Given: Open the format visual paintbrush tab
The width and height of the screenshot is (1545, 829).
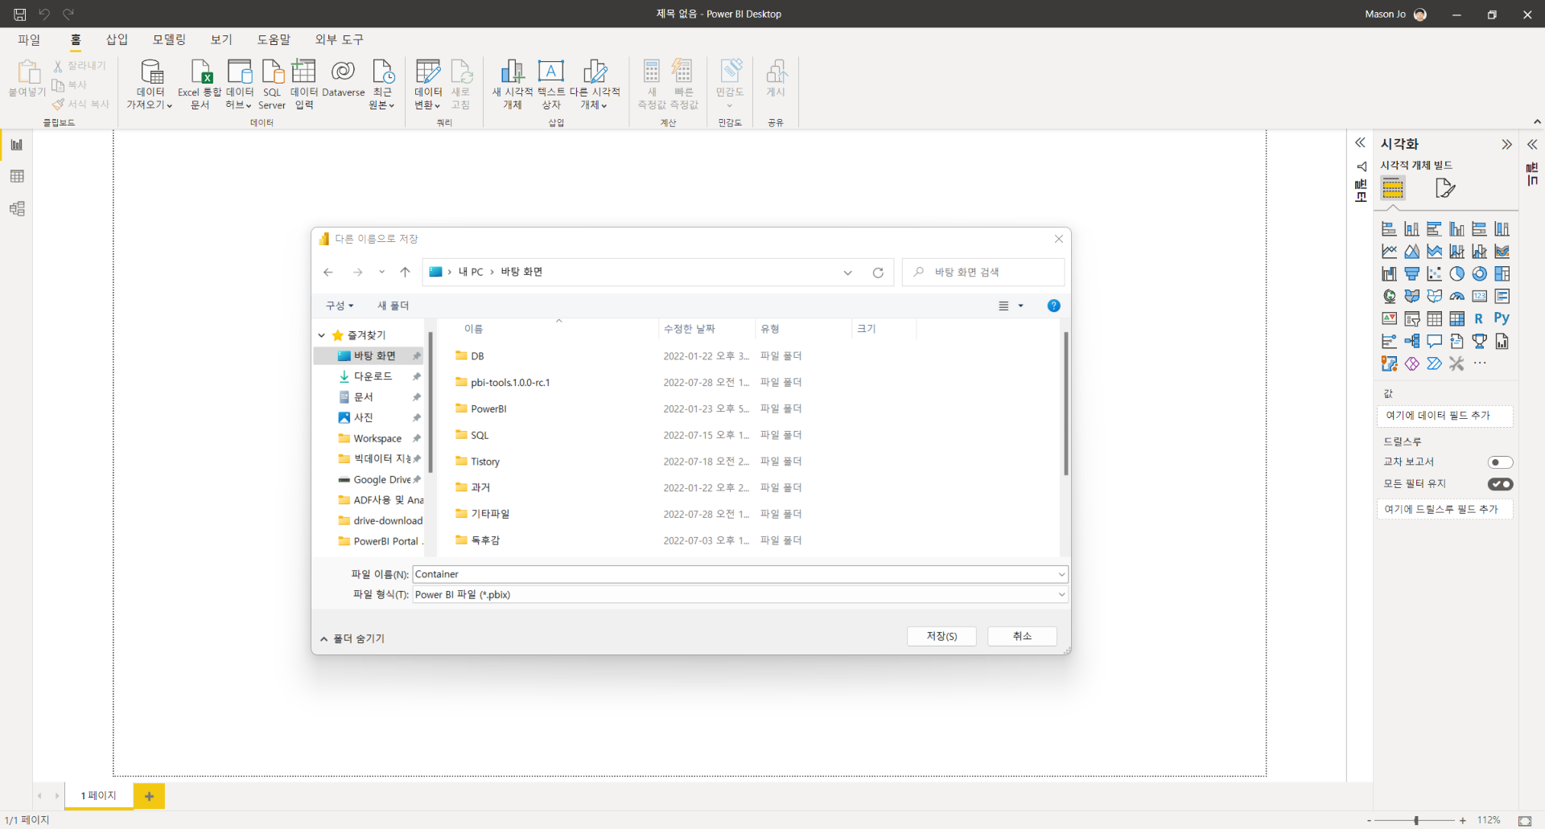Looking at the screenshot, I should [x=1445, y=188].
